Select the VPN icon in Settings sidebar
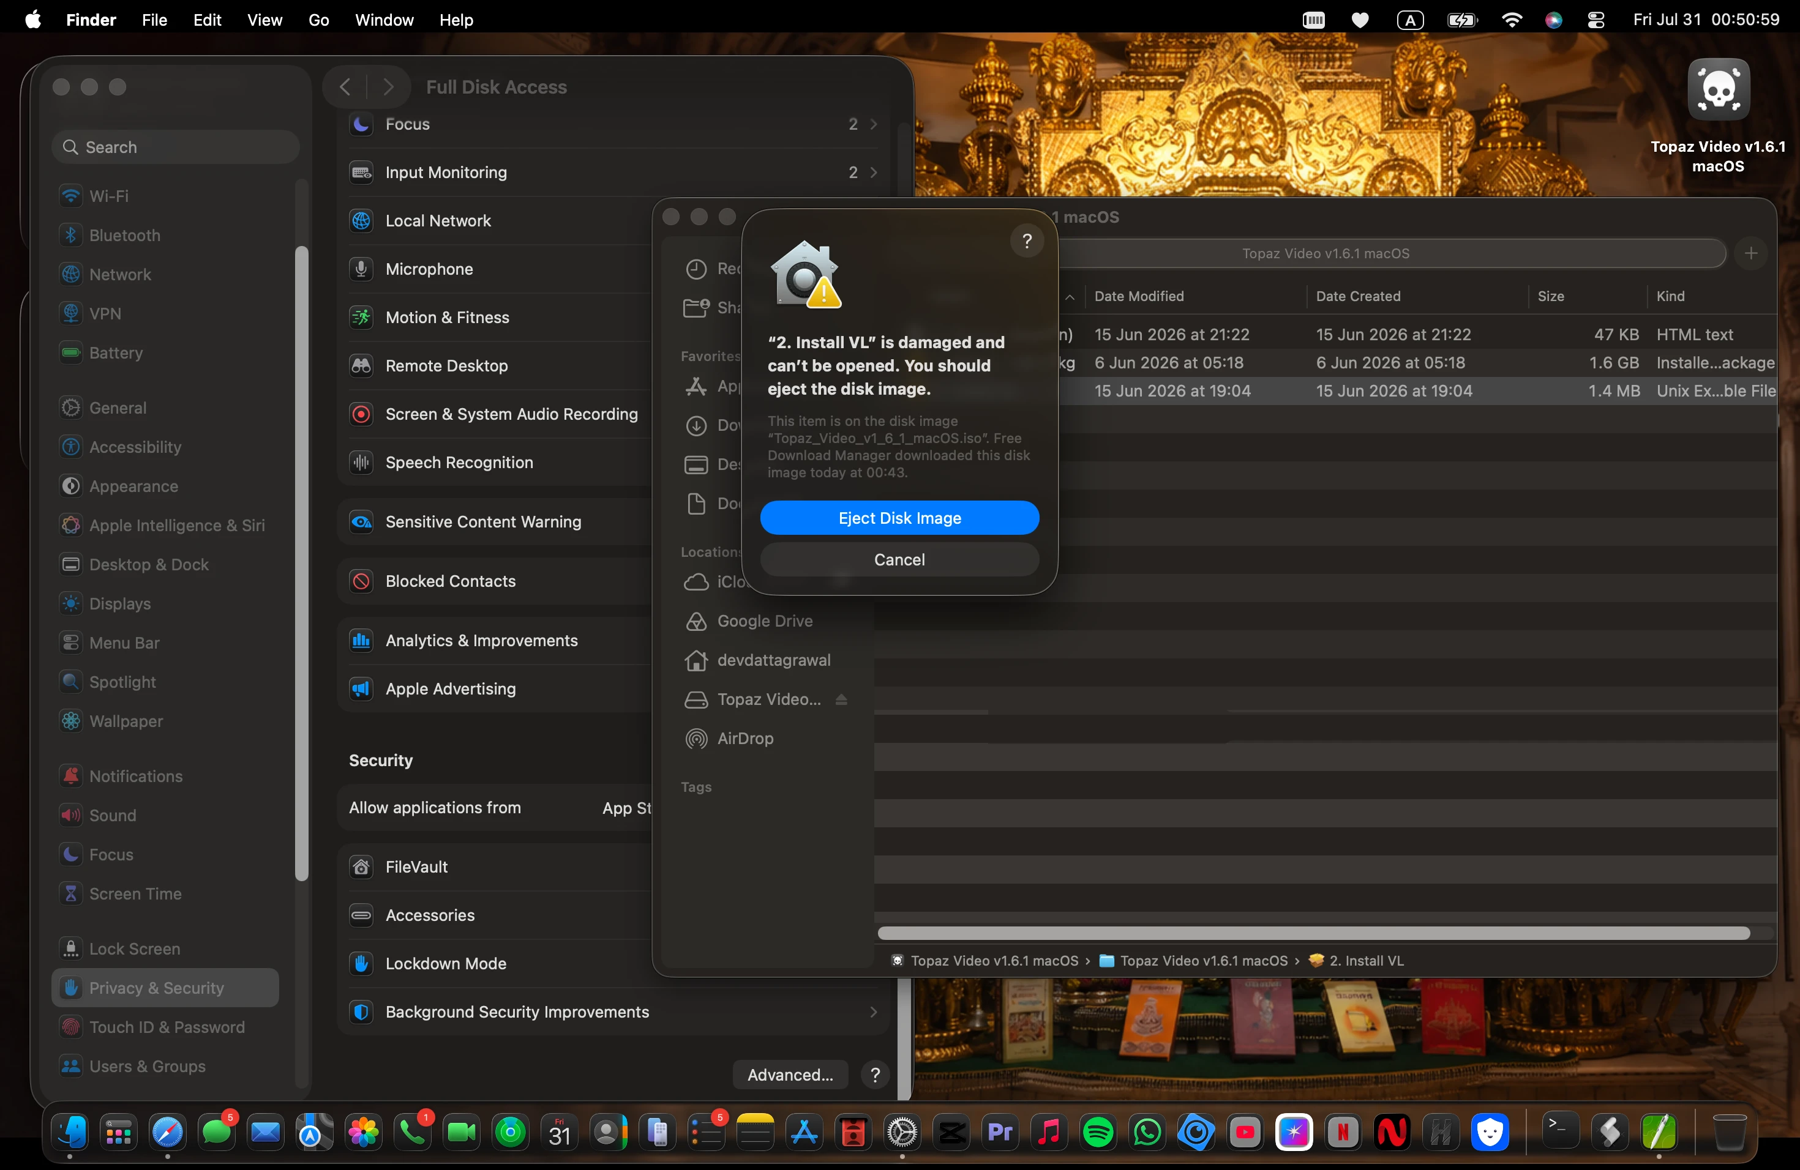This screenshot has width=1800, height=1170. tap(71, 313)
